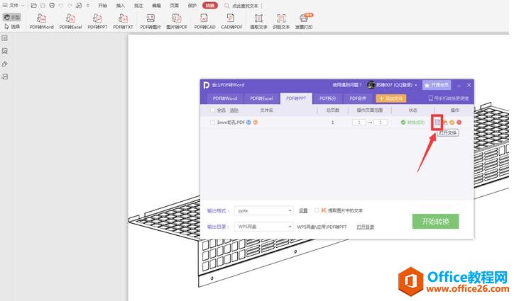Click the orange 添加文件 button
This screenshot has width=514, height=301.
tap(391, 98)
